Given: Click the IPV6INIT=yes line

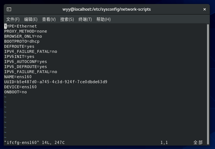Looking at the screenshot, I should pos(19,57).
